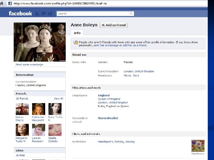Click the search magnifier button
This screenshot has height=160, width=214.
pyautogui.click(x=131, y=13)
